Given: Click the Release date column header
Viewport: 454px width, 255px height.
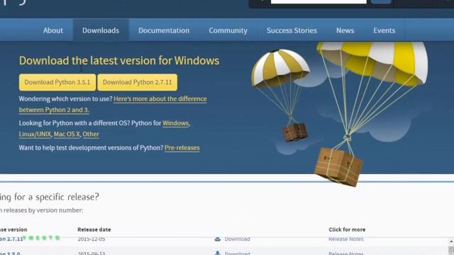Looking at the screenshot, I should [x=94, y=229].
